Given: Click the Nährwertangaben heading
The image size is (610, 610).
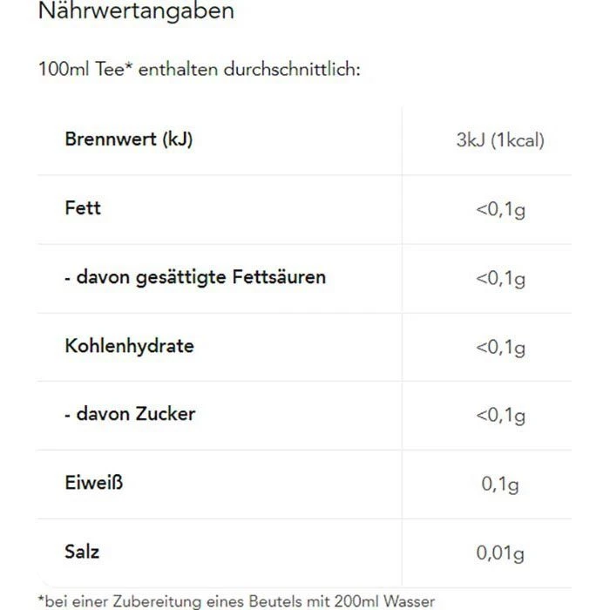Looking at the screenshot, I should (x=136, y=12).
